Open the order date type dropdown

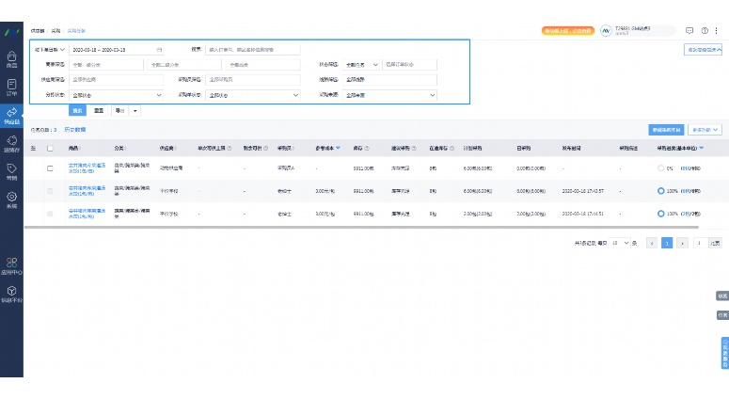(50, 49)
